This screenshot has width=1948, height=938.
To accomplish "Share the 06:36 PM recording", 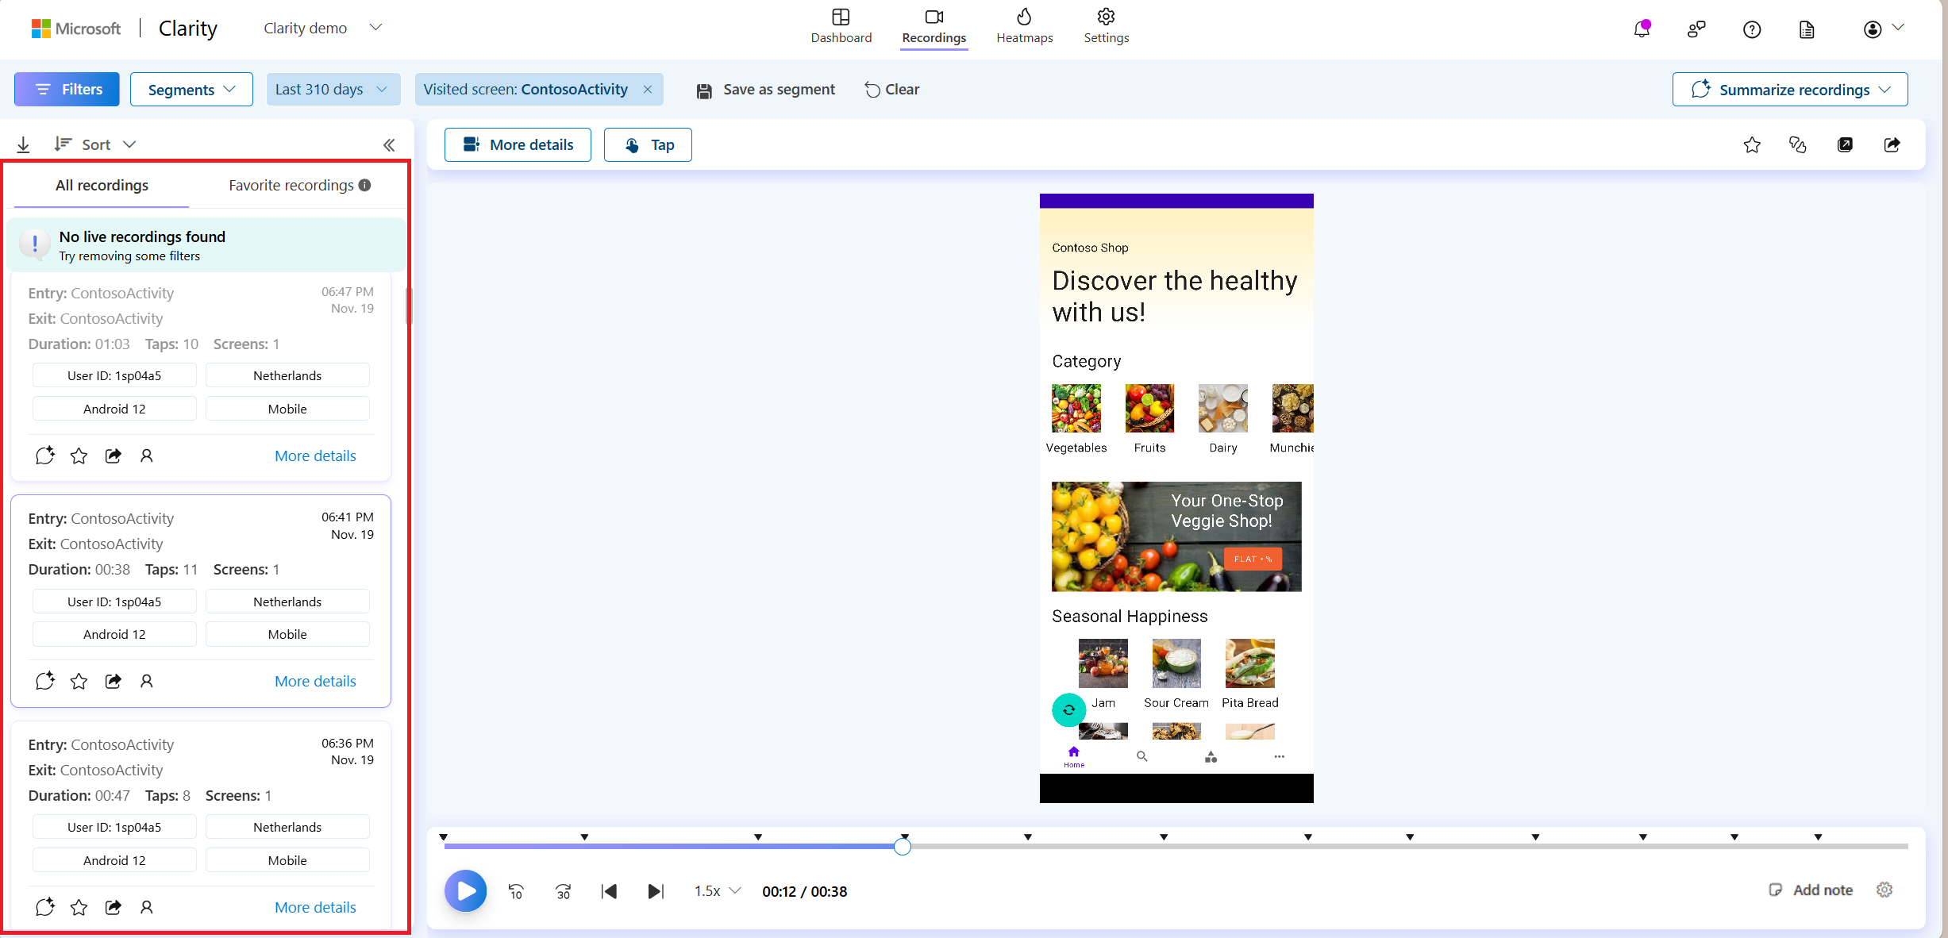I will pos(114,907).
